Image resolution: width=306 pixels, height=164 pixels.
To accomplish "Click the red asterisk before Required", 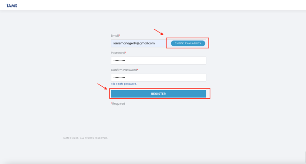I will pyautogui.click(x=112, y=103).
